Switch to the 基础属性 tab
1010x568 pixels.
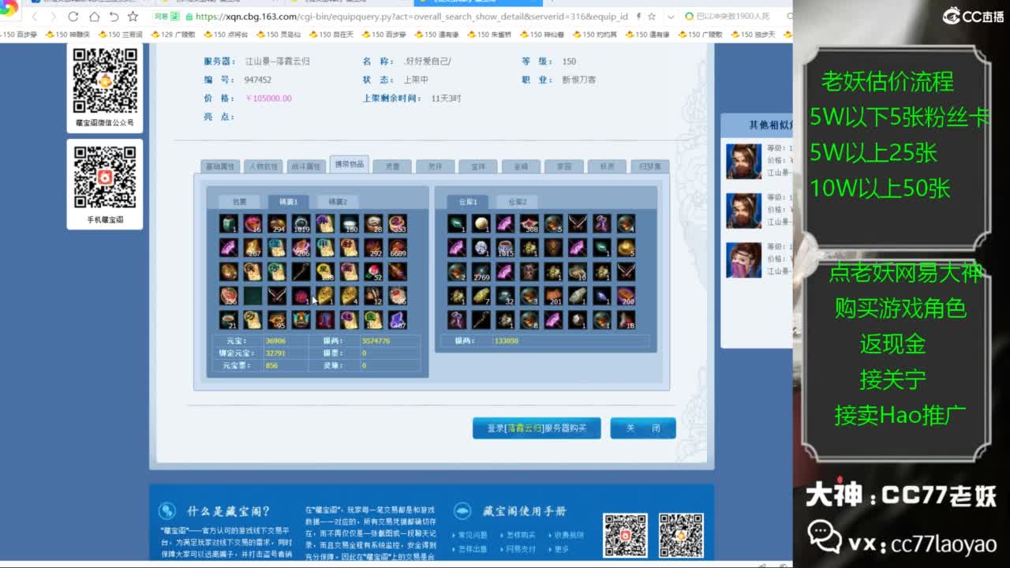tap(220, 166)
